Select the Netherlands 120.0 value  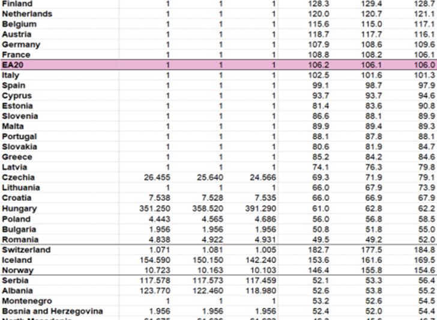pyautogui.click(x=322, y=14)
